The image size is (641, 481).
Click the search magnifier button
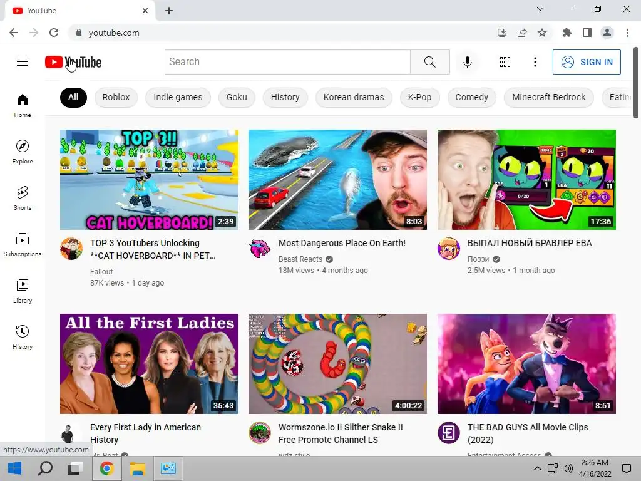429,62
